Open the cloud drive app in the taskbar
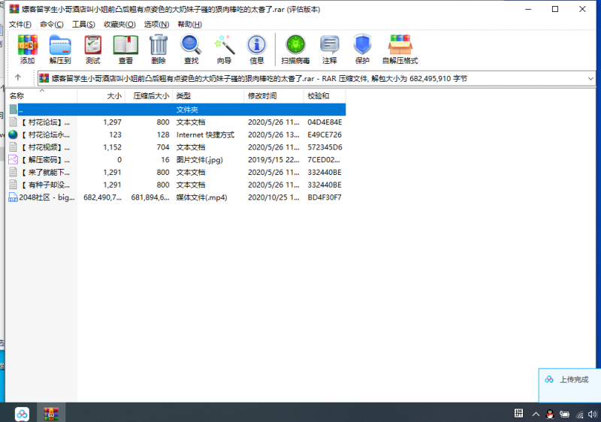The image size is (601, 422). (x=22, y=413)
